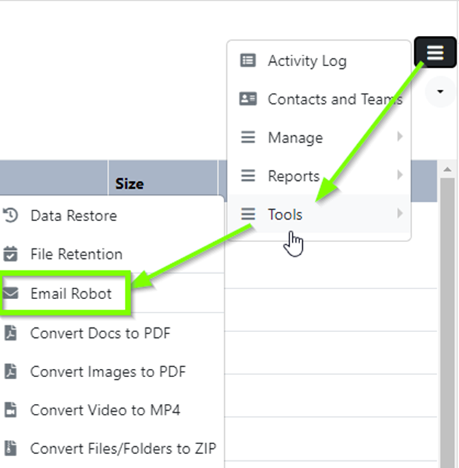
Task: Click the Email Robot envelope icon
Action: [x=11, y=293]
